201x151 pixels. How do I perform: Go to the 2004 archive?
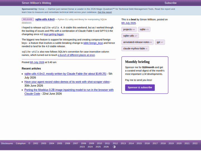coord(51,143)
